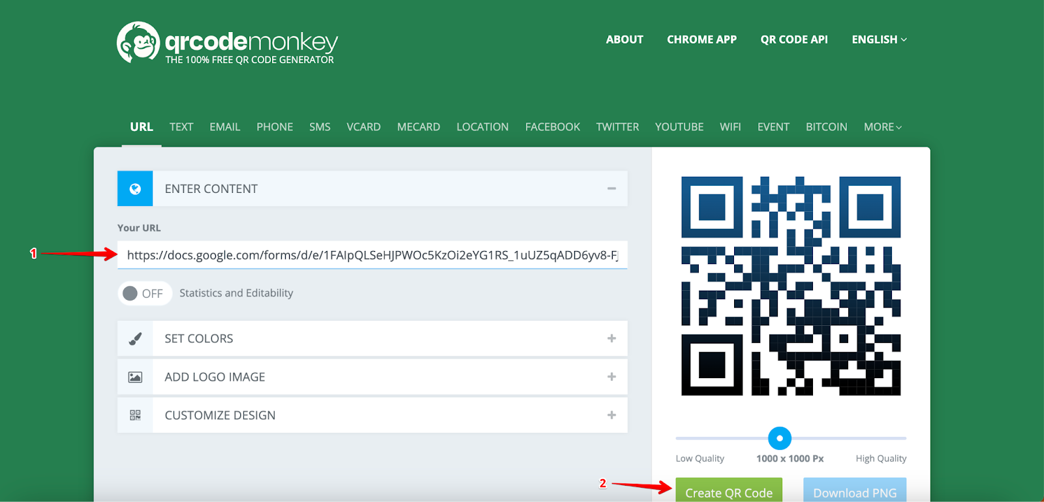Viewport: 1044px width, 502px height.
Task: Select the YouTube tab
Action: (679, 127)
